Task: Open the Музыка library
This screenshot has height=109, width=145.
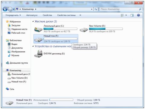Action: click(x=15, y=55)
